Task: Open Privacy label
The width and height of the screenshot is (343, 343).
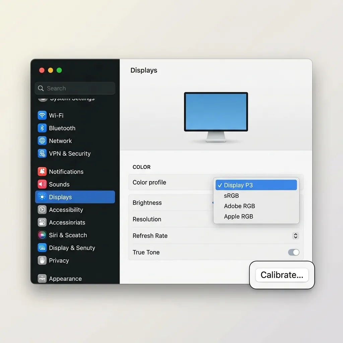Action: click(59, 261)
